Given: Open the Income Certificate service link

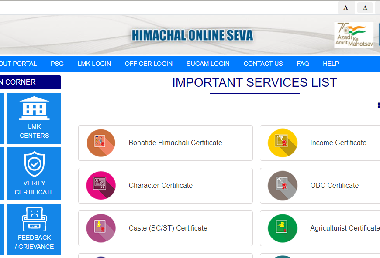Looking at the screenshot, I should [x=338, y=143].
